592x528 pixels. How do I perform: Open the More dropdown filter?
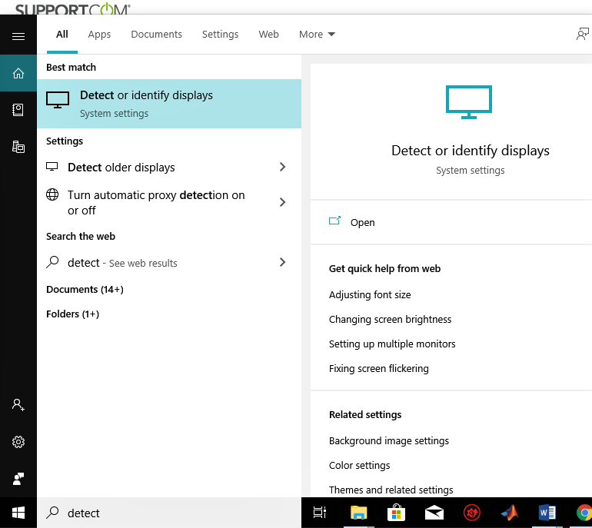click(317, 35)
